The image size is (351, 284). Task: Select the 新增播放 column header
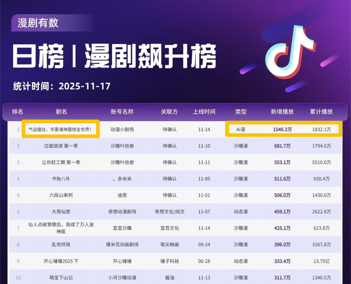coord(282,112)
